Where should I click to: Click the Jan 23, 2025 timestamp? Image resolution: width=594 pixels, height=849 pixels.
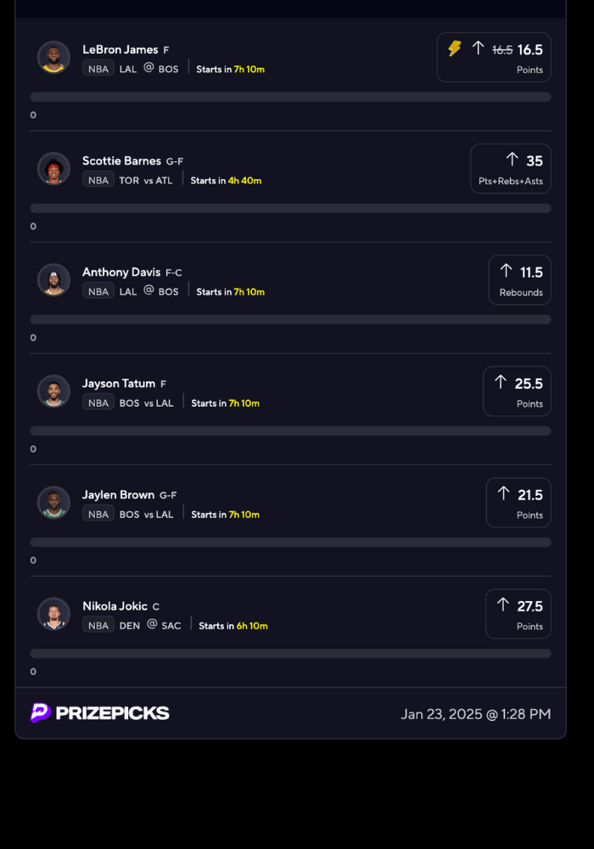click(476, 714)
